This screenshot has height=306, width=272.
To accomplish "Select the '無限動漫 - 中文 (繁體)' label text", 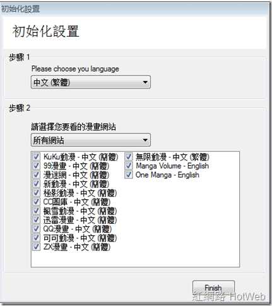I will point(172,157).
